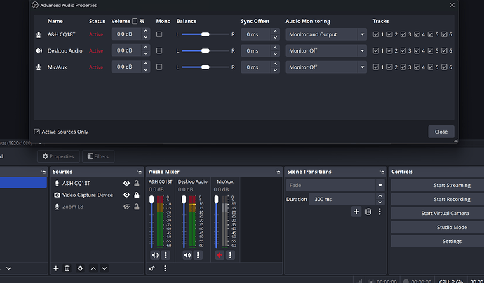Open source properties gear in Sources toolbar
This screenshot has width=484, height=283.
point(80,268)
